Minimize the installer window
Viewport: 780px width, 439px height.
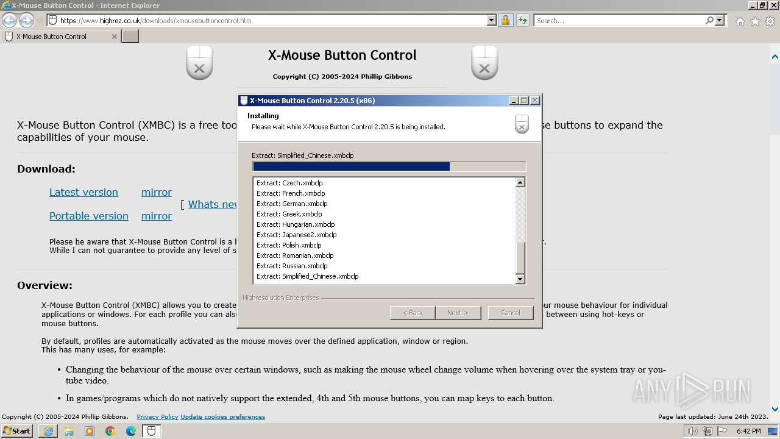[x=513, y=101]
